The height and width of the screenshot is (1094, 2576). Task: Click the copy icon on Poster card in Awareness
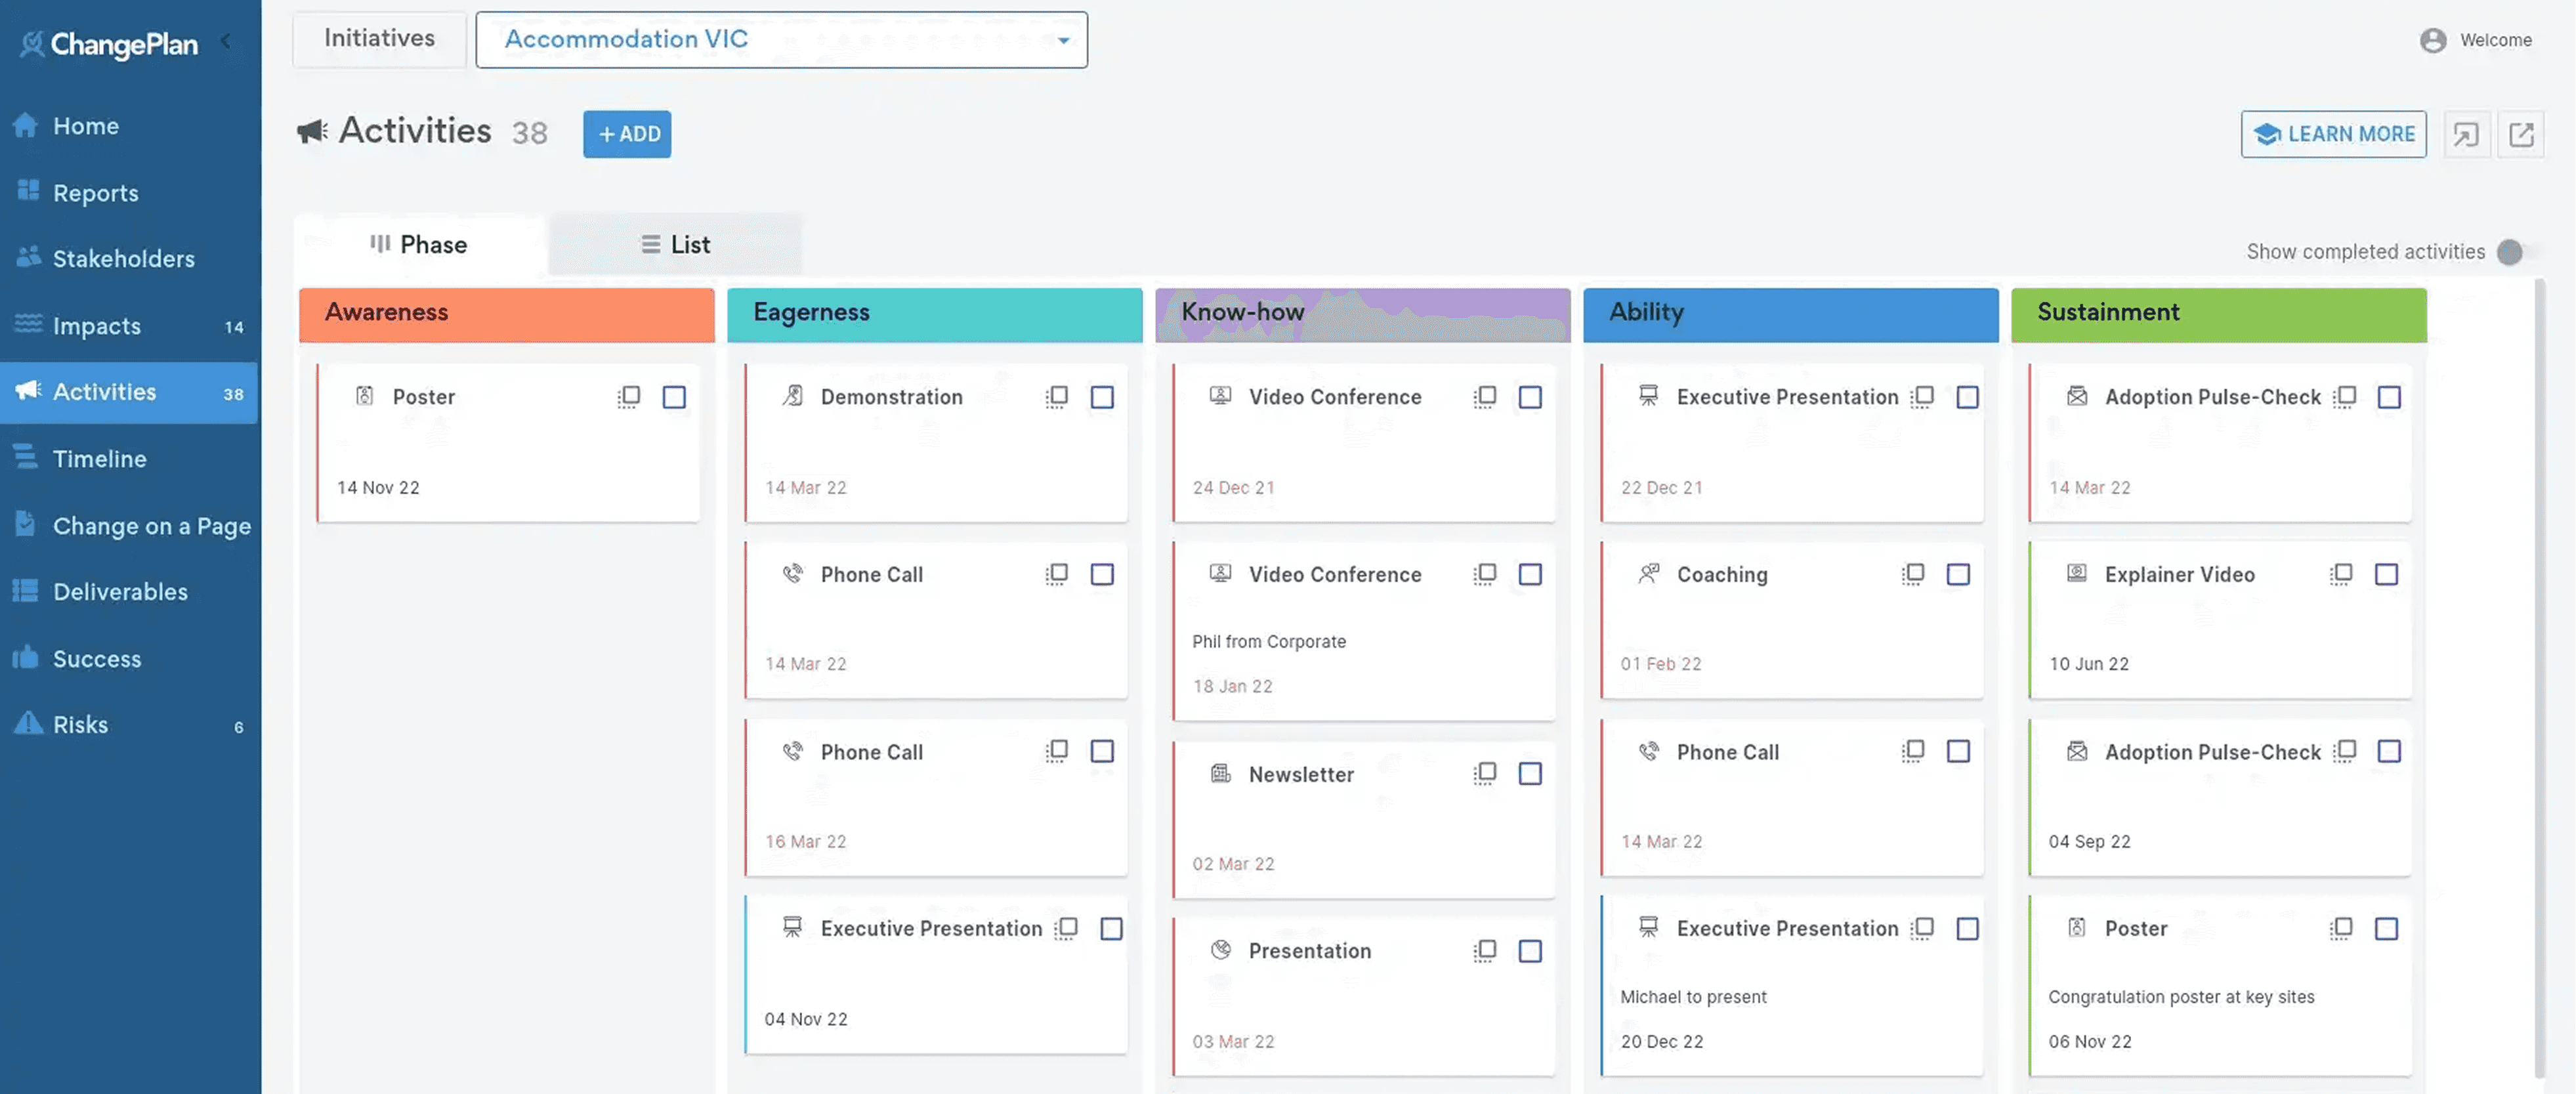629,397
